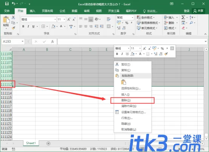Choose Copy in the context menu
This screenshot has width=209, height=152.
pyautogui.click(x=133, y=70)
